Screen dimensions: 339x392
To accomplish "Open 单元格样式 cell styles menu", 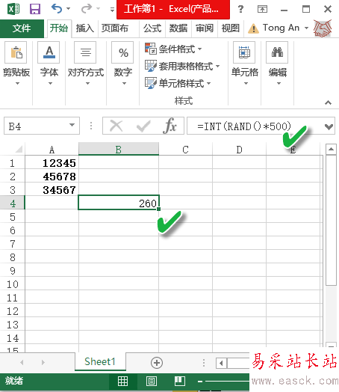I will pyautogui.click(x=178, y=83).
